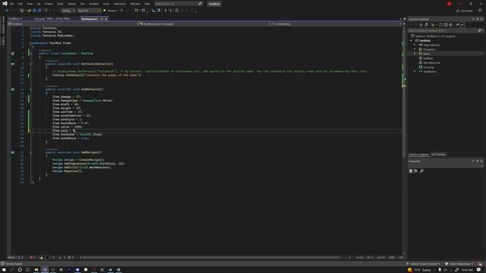Click the Item.rare code line

64,130
